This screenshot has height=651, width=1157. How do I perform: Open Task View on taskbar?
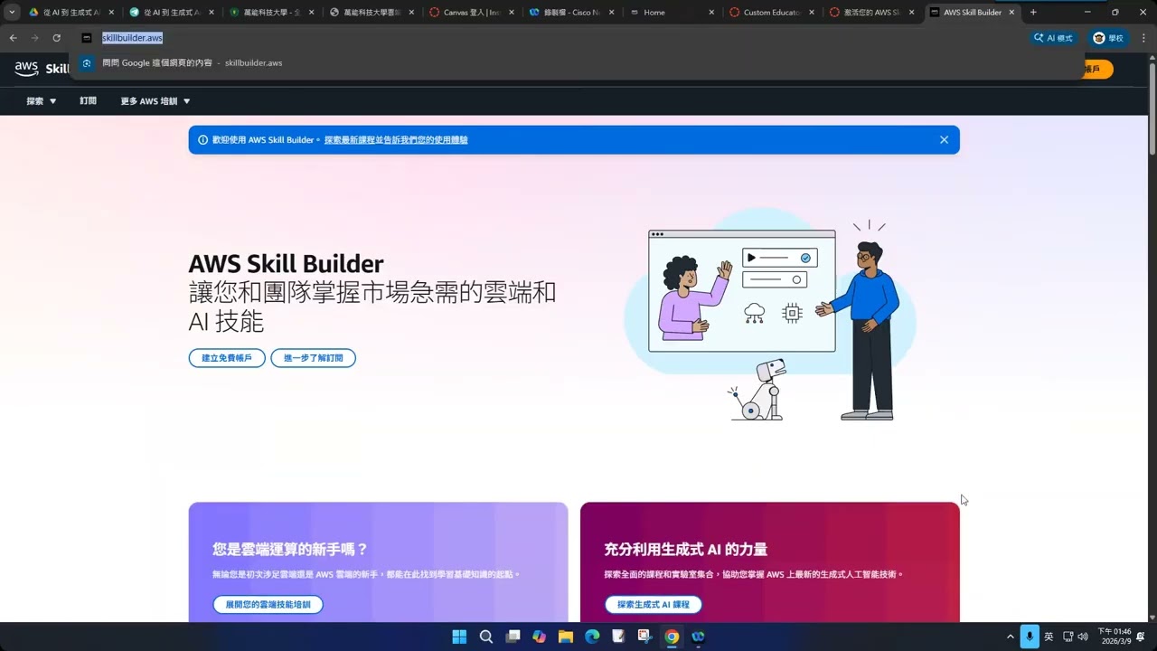pos(513,637)
